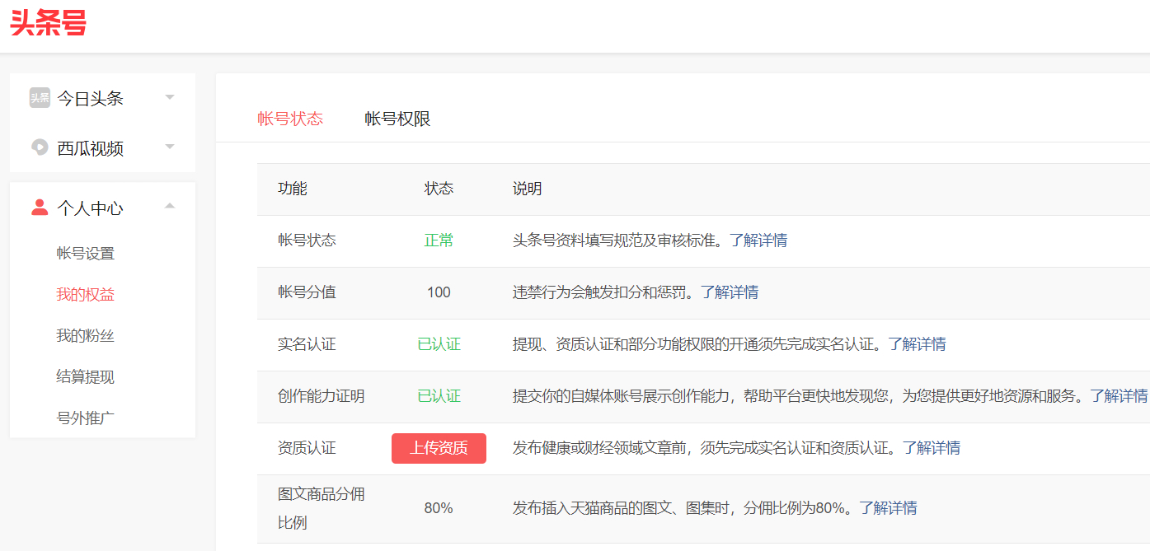Click the 上传资质 button
The width and height of the screenshot is (1150, 551).
click(x=439, y=448)
